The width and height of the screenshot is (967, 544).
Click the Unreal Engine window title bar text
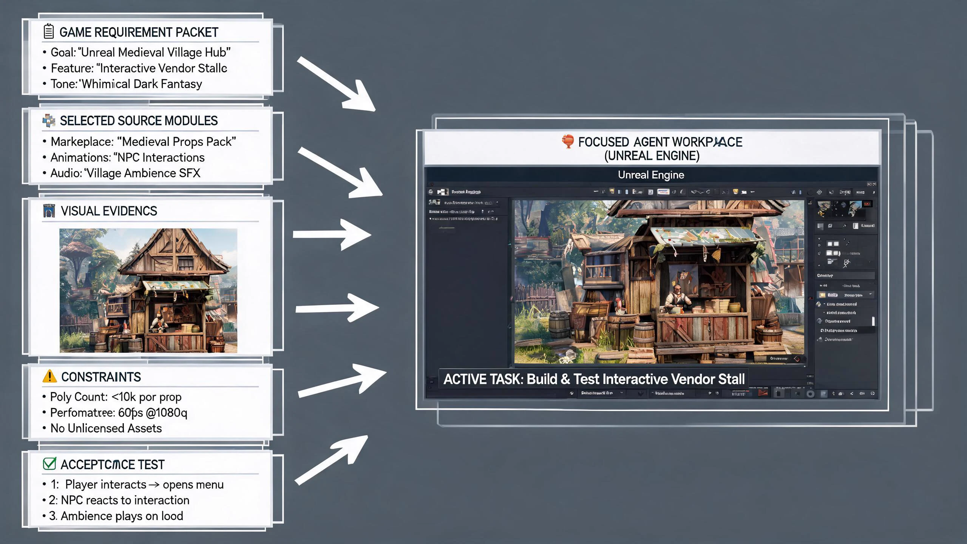point(651,175)
